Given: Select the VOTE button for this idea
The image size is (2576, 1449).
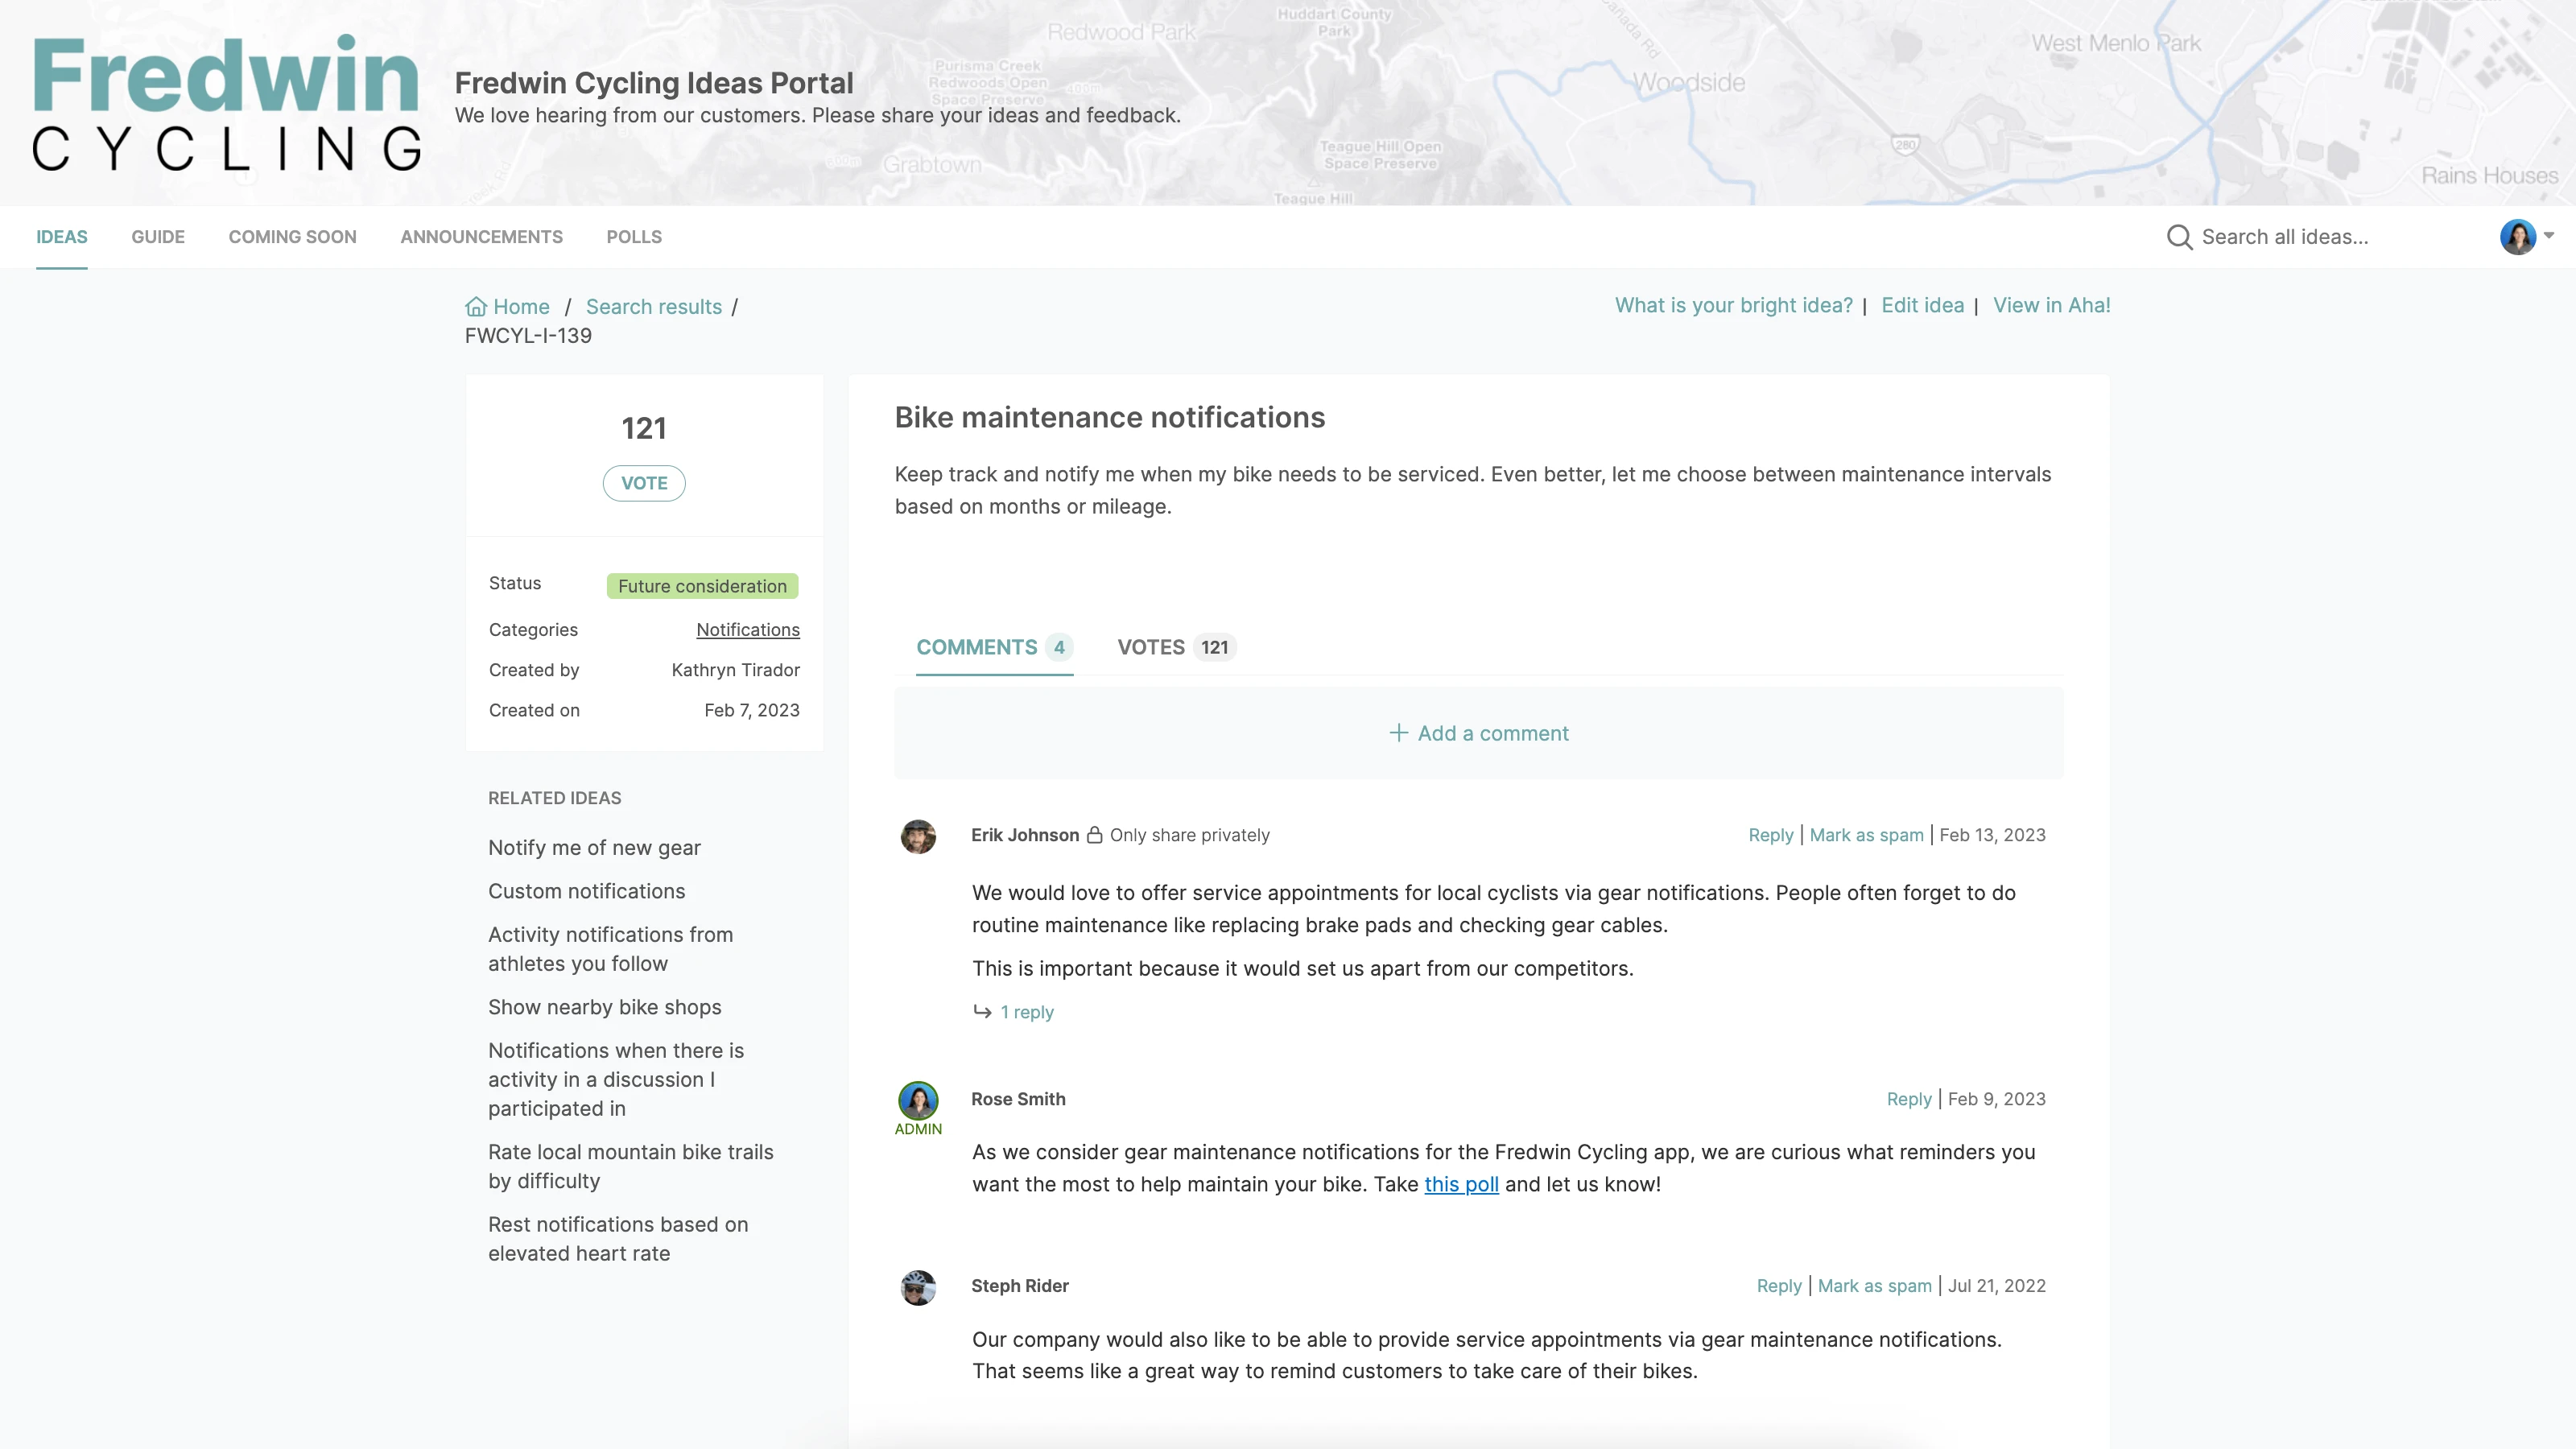Looking at the screenshot, I should (x=644, y=482).
